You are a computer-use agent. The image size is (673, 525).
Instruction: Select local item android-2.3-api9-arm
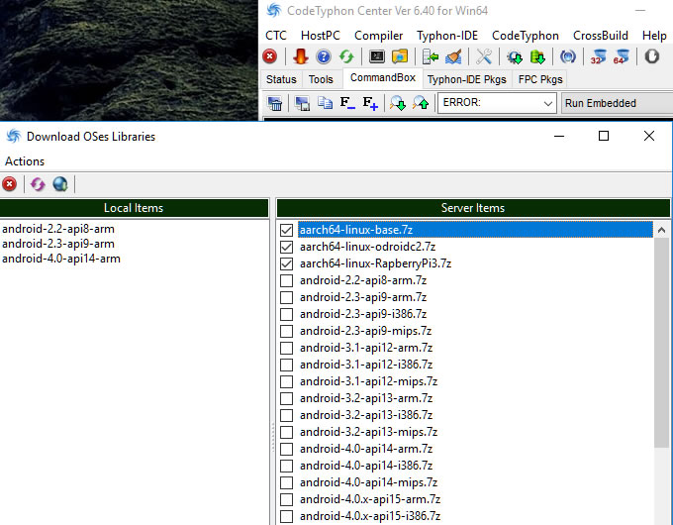click(x=58, y=244)
